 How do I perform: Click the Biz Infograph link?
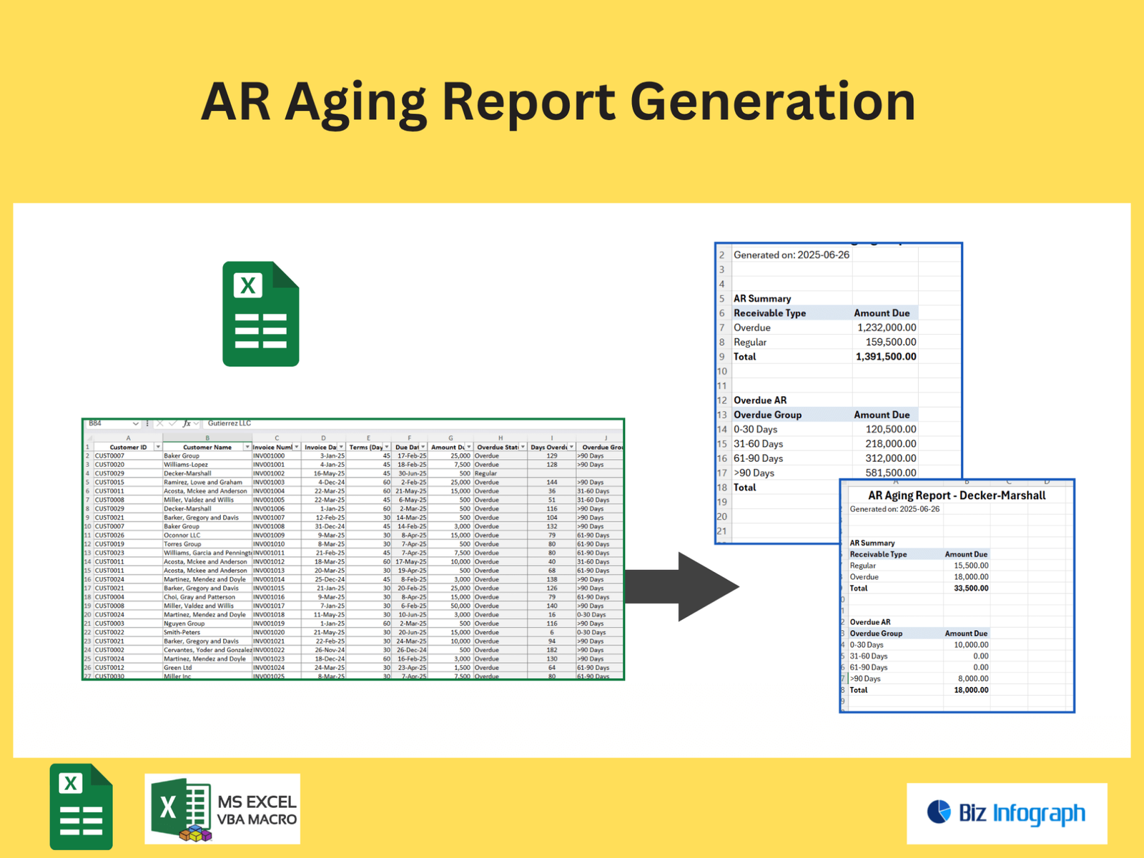tap(1022, 813)
